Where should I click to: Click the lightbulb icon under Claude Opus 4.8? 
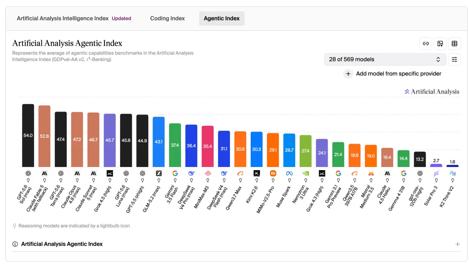tap(77, 180)
